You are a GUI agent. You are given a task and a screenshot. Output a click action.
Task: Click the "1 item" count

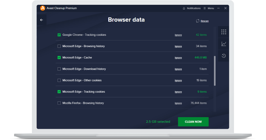coord(203,69)
